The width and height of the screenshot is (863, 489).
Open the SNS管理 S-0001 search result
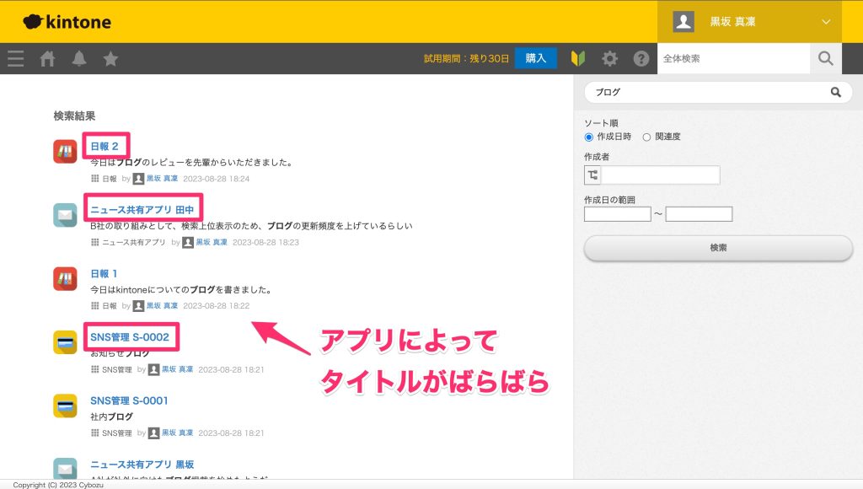(129, 400)
